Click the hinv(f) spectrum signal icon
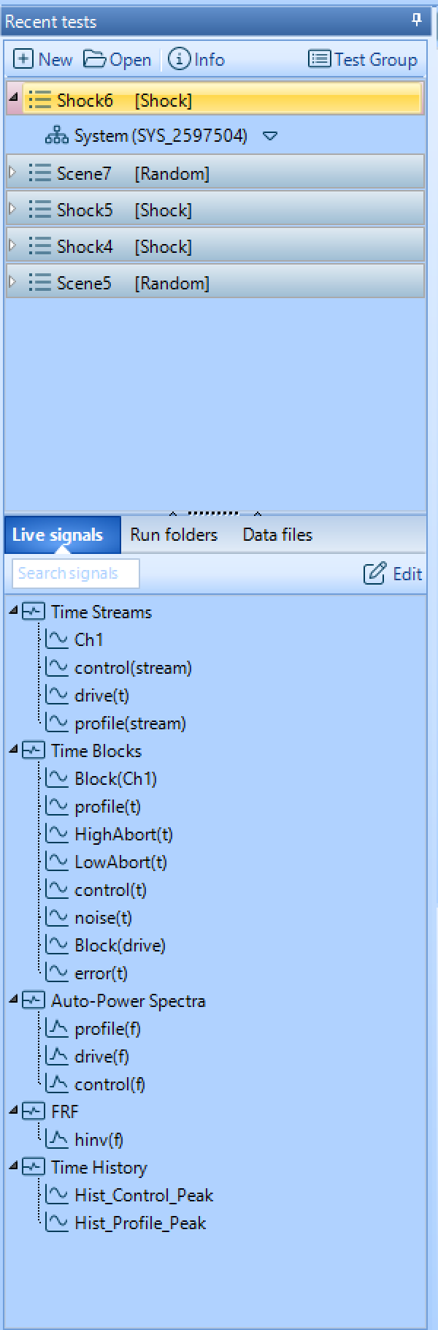Viewport: 438px width, 1330px height. (x=57, y=1139)
